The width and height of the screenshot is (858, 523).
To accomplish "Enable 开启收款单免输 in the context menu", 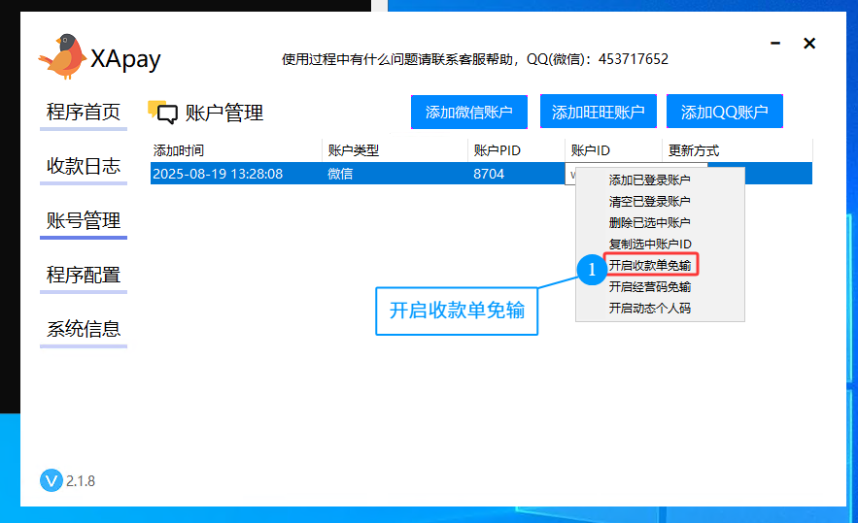I will (649, 266).
